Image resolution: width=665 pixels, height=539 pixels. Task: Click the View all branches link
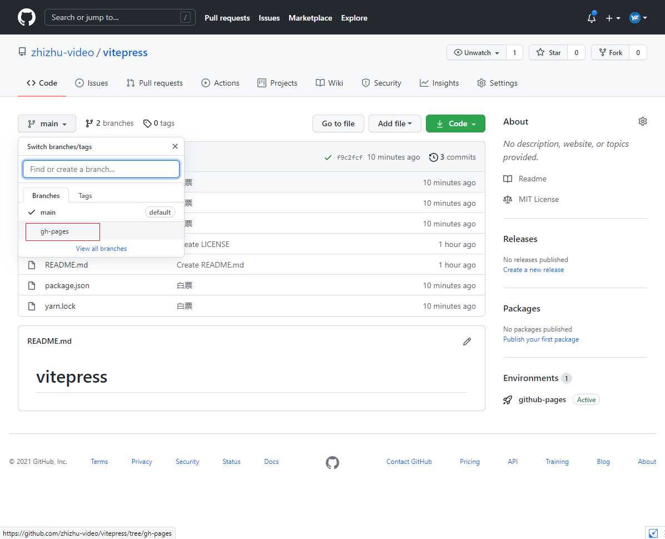(101, 249)
